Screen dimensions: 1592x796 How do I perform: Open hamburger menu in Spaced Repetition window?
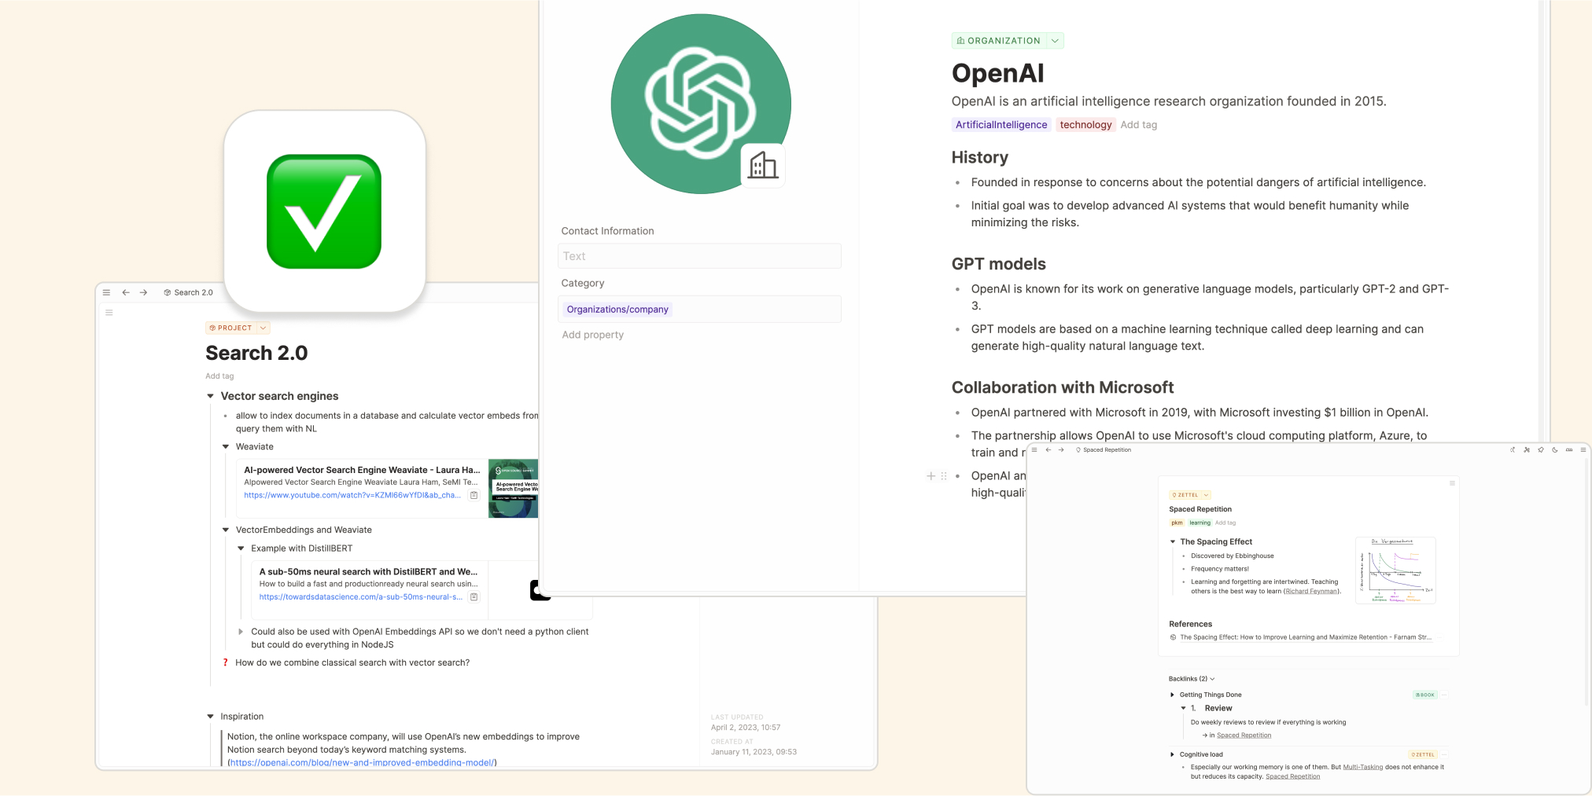[x=1034, y=450]
